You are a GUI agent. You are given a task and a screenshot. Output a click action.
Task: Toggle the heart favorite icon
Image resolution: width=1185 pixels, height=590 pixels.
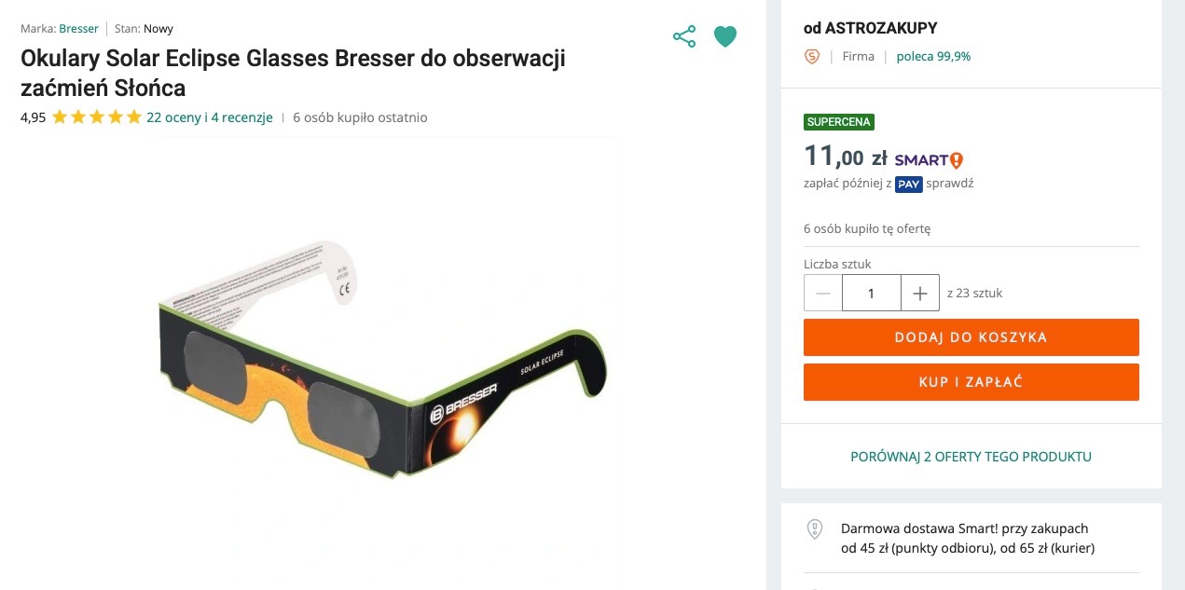tap(725, 37)
